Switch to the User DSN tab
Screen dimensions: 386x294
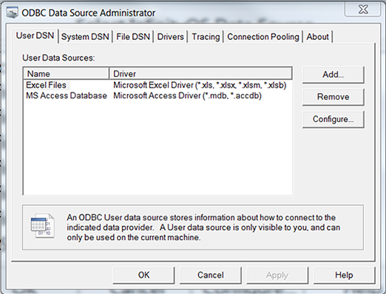point(35,35)
